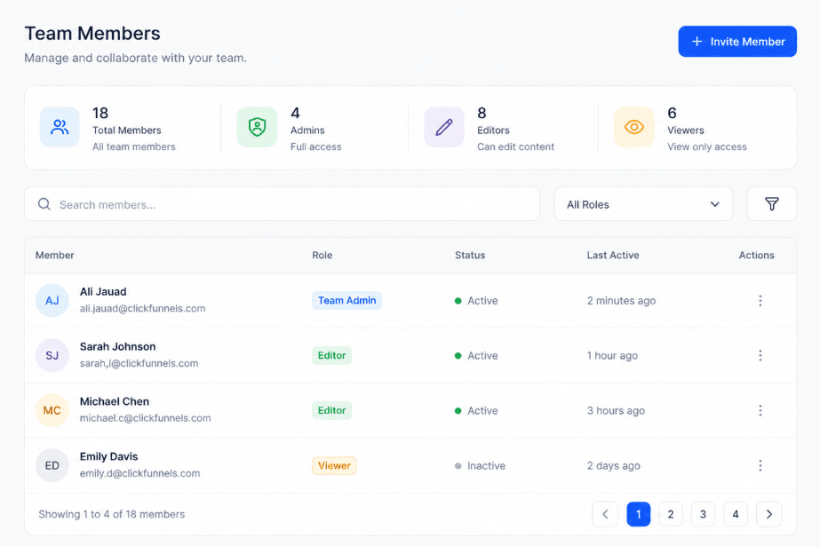Go to next page arrow
This screenshot has width=820, height=546.
click(768, 514)
